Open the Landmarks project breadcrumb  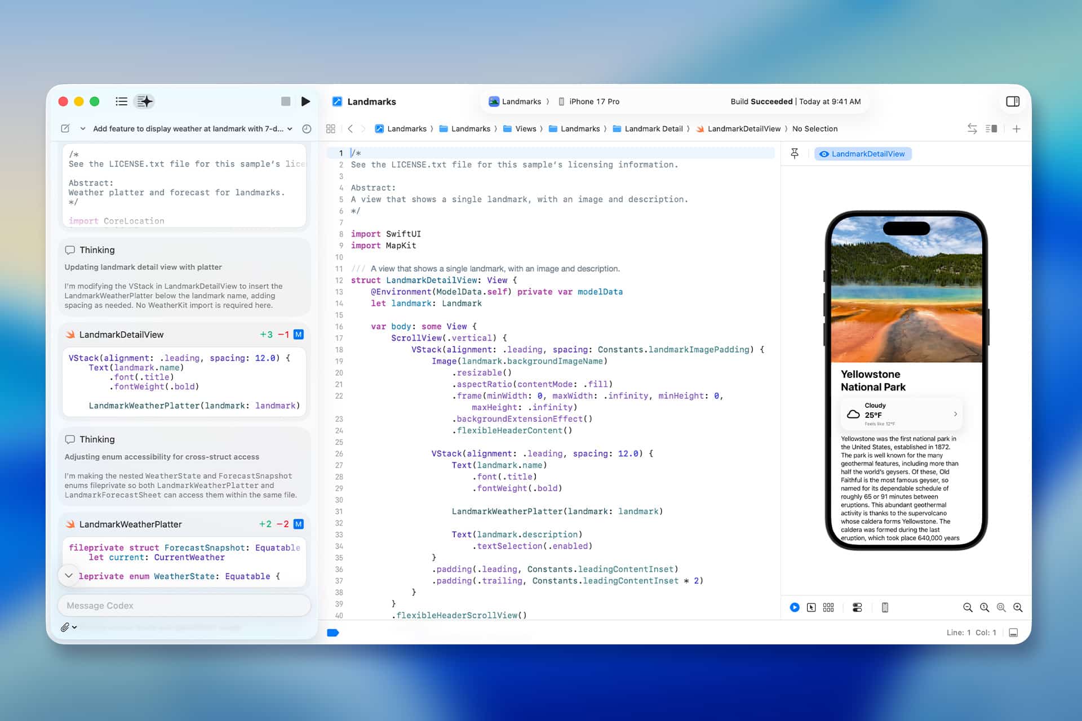click(x=401, y=128)
